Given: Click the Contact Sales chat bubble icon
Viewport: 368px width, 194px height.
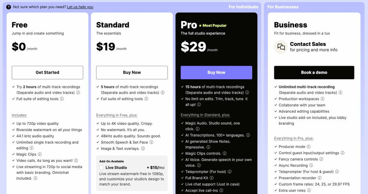Looking at the screenshot, I should 281,47.
